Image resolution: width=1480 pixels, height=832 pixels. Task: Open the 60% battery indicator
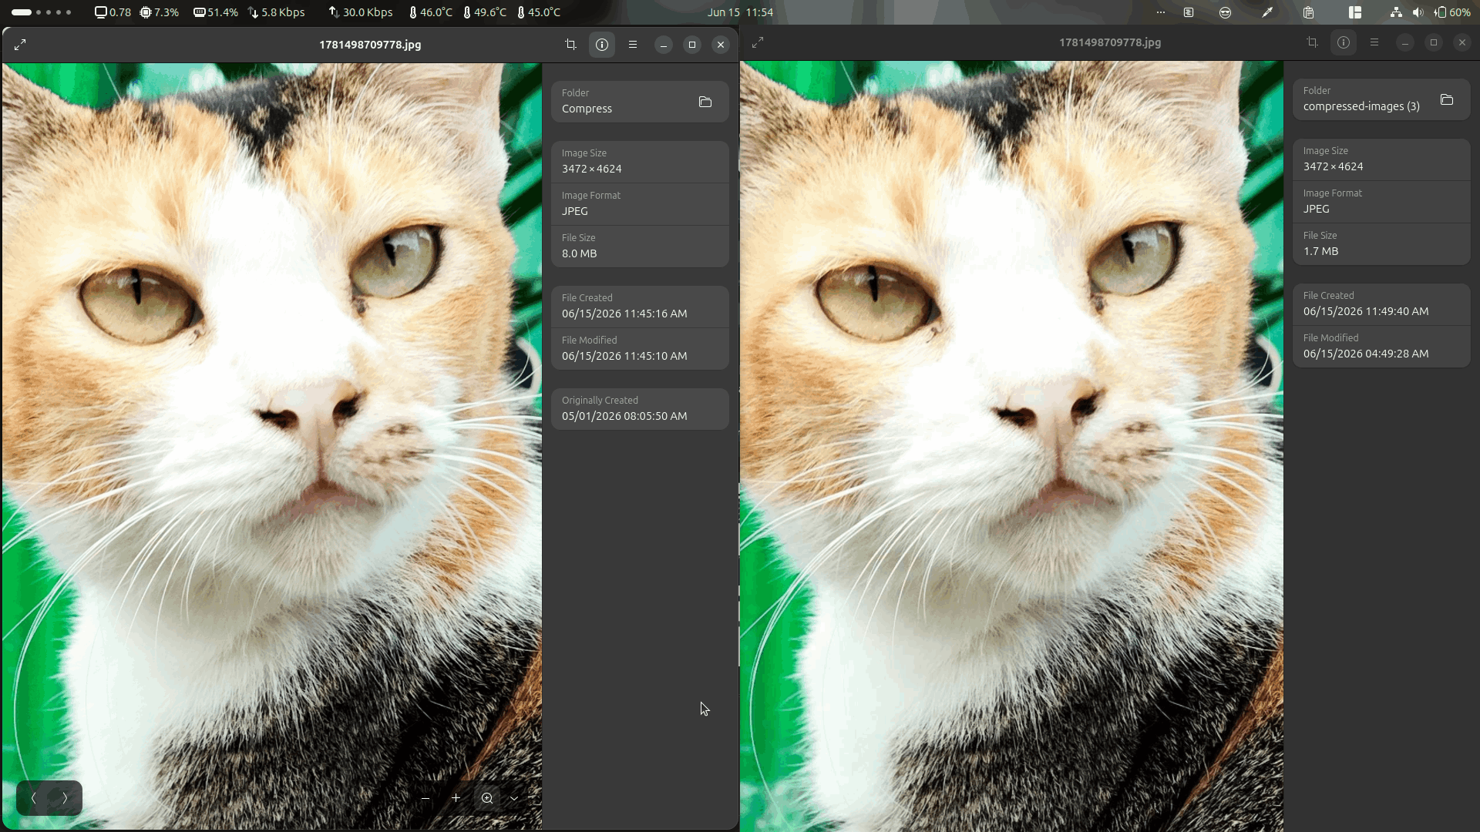pyautogui.click(x=1452, y=12)
